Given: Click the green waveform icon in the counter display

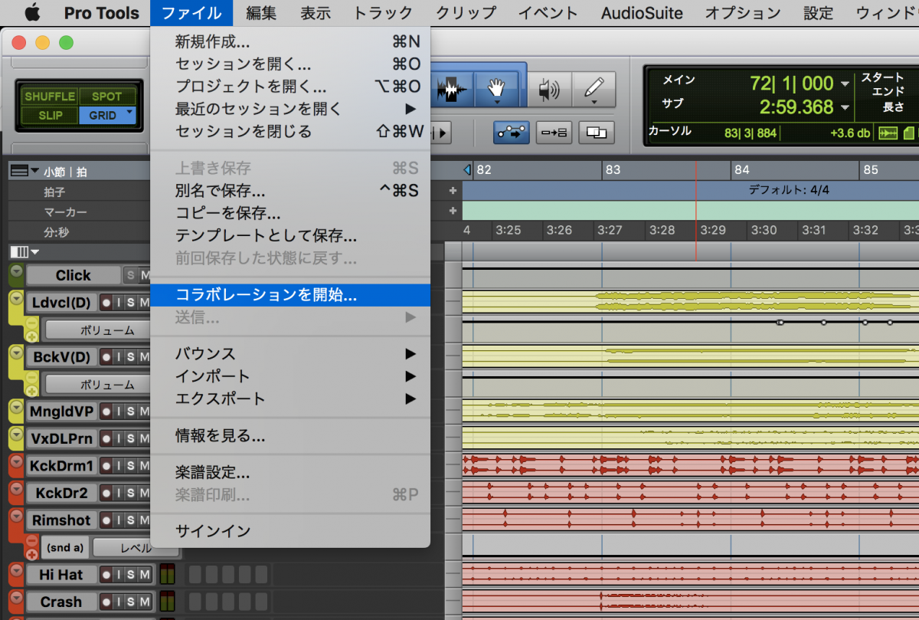Looking at the screenshot, I should [888, 133].
